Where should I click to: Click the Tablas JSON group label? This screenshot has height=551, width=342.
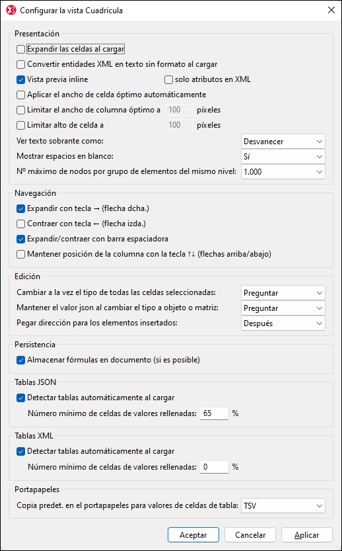(x=35, y=382)
